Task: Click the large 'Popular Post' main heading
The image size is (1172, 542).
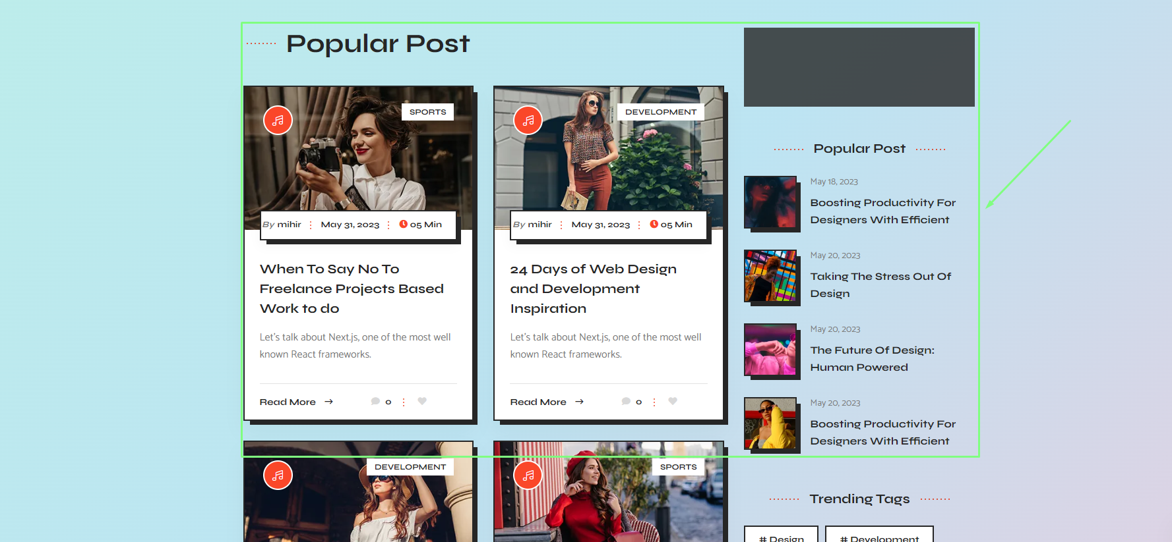Action: (378, 44)
